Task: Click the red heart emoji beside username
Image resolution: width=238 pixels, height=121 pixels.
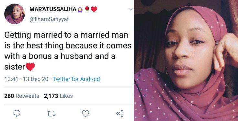Action: click(94, 9)
